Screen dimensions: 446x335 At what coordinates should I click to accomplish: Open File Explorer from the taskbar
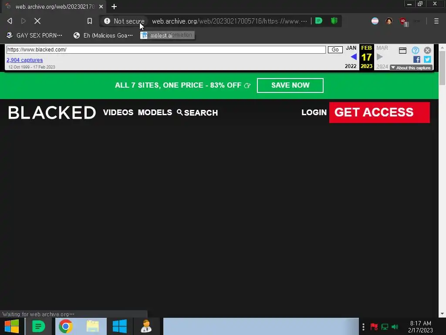pyautogui.click(x=93, y=326)
